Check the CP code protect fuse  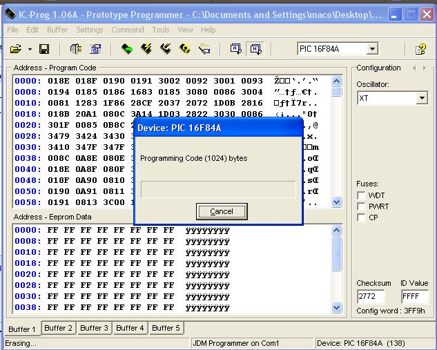coord(361,218)
